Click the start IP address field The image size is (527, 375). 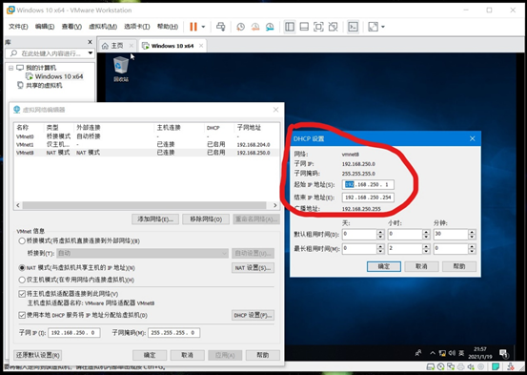click(368, 184)
